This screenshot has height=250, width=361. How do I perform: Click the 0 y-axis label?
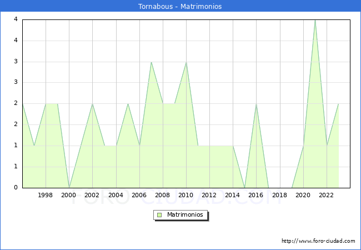click(16, 187)
